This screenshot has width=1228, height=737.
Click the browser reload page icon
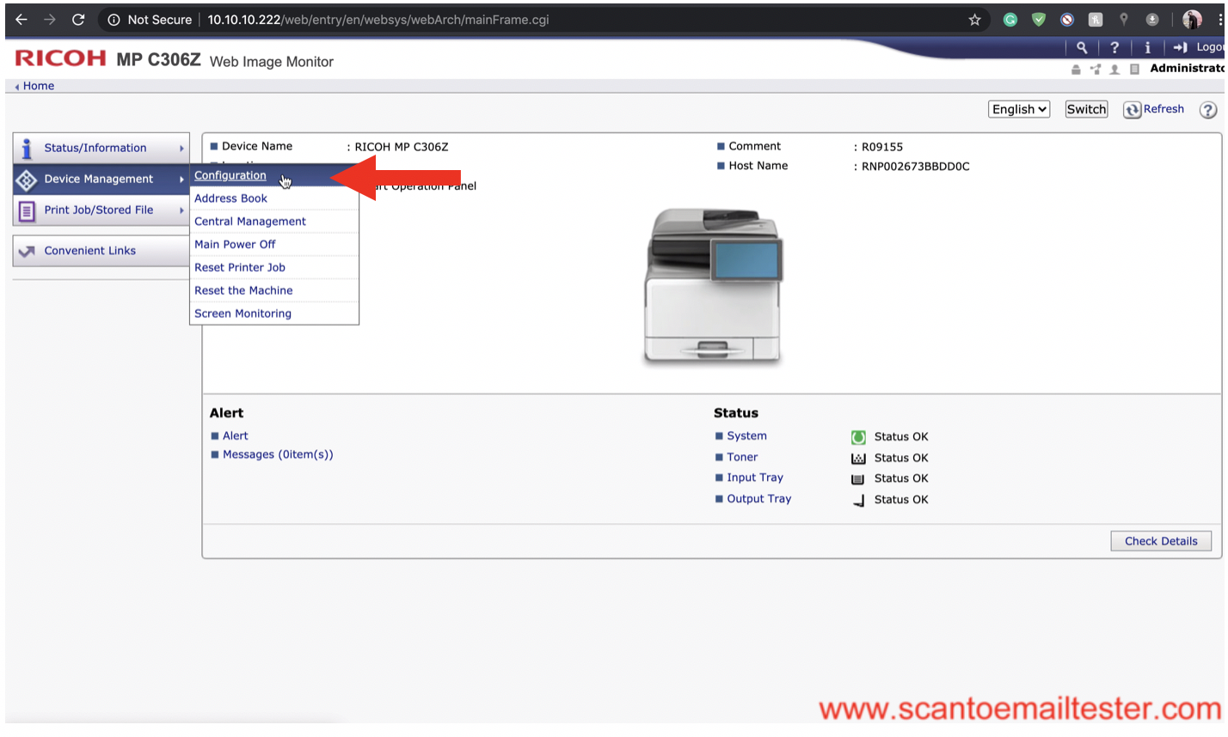78,20
